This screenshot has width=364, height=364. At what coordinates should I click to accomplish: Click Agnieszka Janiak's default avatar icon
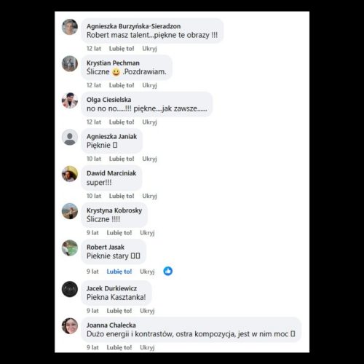[70, 138]
